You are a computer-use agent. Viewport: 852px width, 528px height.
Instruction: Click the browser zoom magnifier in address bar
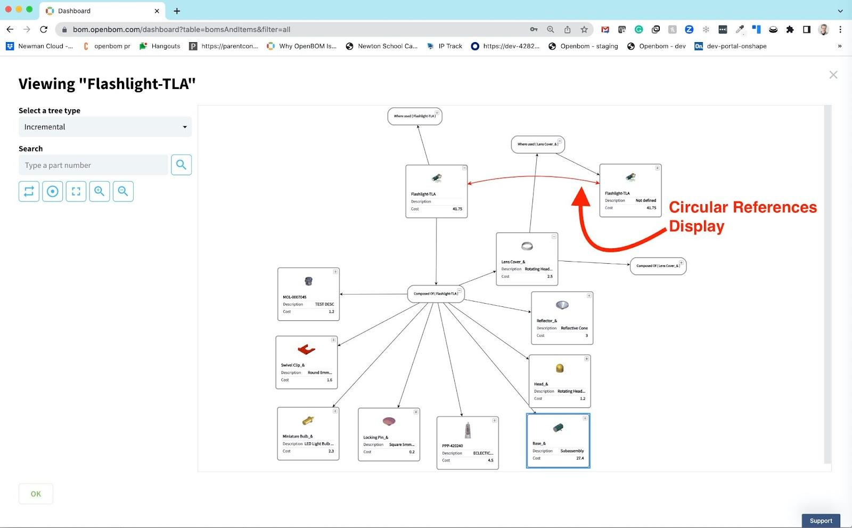pos(551,29)
